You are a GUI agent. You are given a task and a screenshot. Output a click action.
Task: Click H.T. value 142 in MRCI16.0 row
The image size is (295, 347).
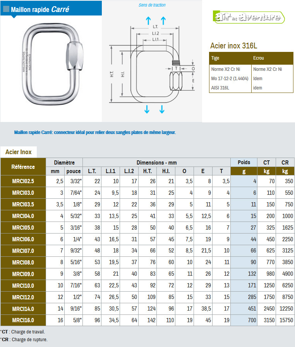point(151,320)
